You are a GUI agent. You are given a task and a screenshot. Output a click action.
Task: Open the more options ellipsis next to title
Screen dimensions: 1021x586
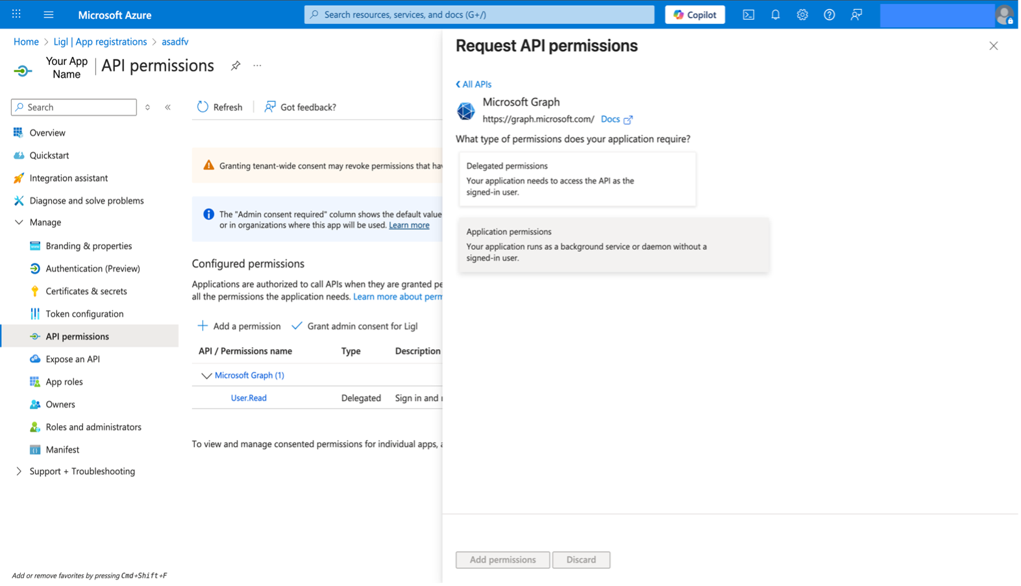[258, 66]
